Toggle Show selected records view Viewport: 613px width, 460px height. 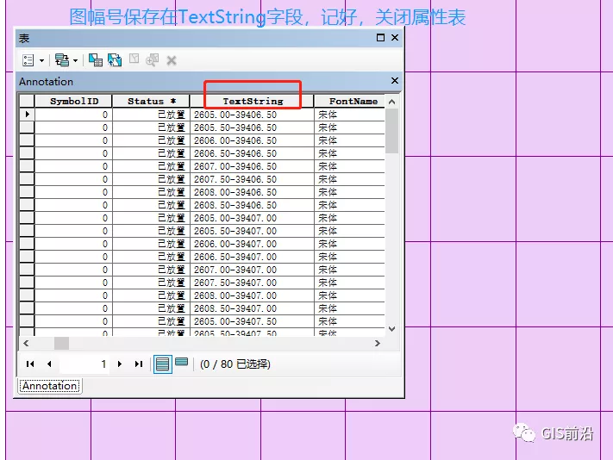181,362
